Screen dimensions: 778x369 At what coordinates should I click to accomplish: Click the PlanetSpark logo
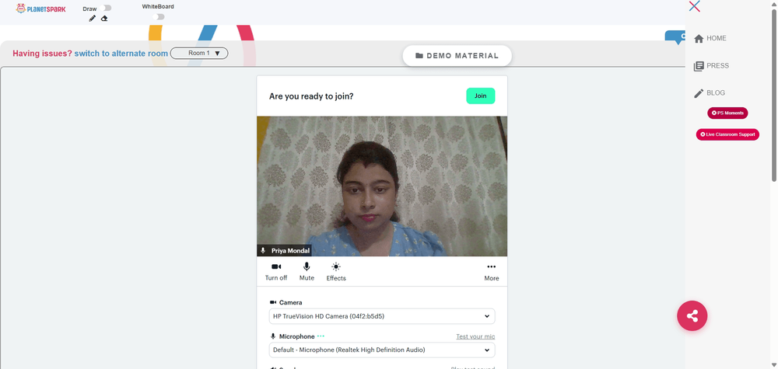point(40,9)
